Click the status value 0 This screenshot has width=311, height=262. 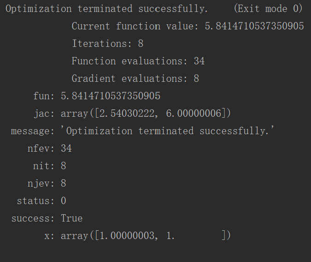pyautogui.click(x=63, y=200)
